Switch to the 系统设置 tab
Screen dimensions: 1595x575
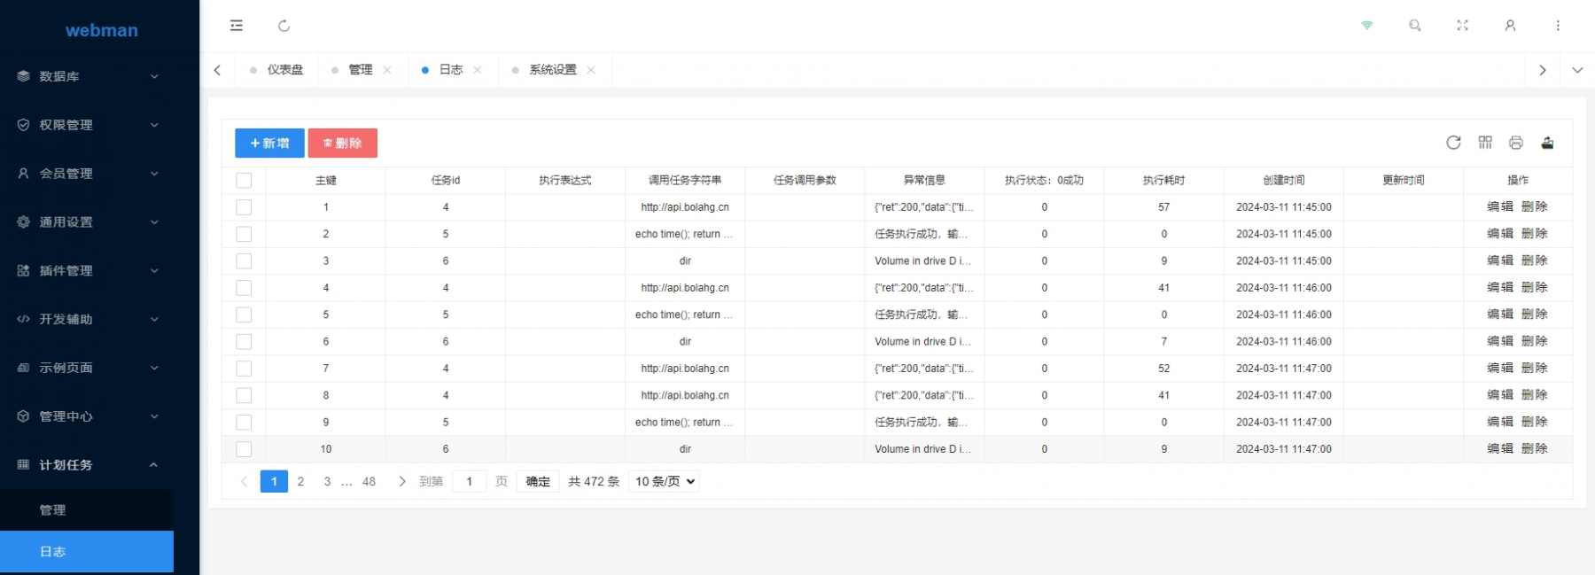click(x=552, y=70)
